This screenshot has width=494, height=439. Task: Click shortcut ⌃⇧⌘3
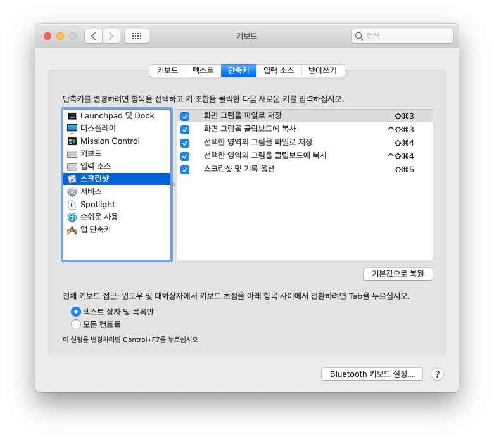point(401,129)
